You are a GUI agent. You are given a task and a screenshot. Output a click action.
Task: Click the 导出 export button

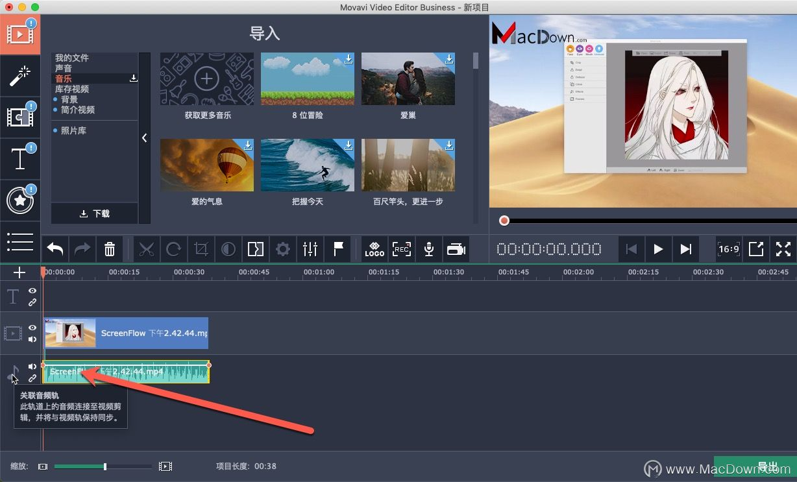(755, 467)
